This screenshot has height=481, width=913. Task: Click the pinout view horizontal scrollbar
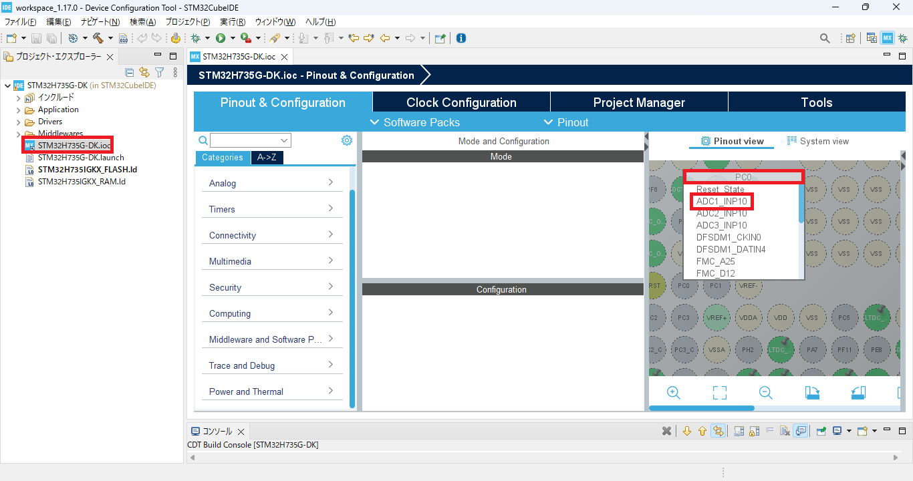click(x=702, y=408)
